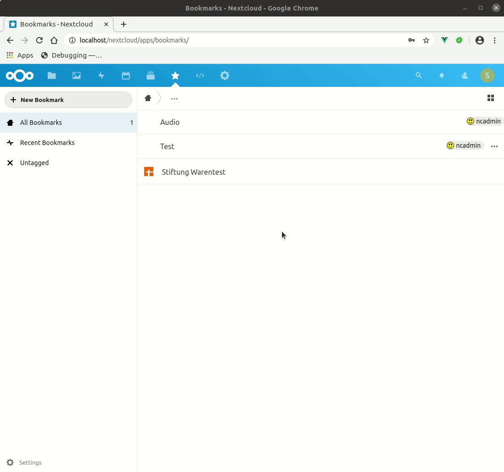The width and height of the screenshot is (504, 472).
Task: Reload the page
Action: tap(39, 40)
